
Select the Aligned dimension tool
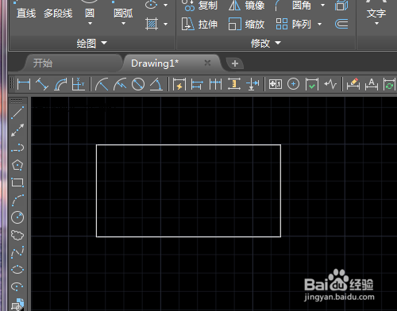42,84
